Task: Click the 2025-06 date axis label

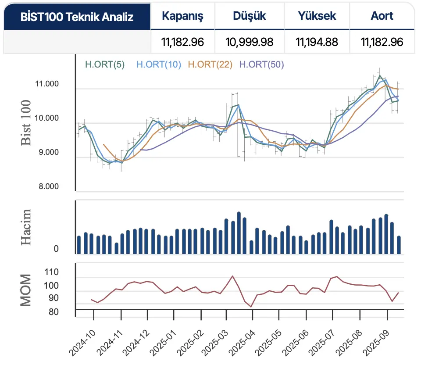Action: point(295,343)
